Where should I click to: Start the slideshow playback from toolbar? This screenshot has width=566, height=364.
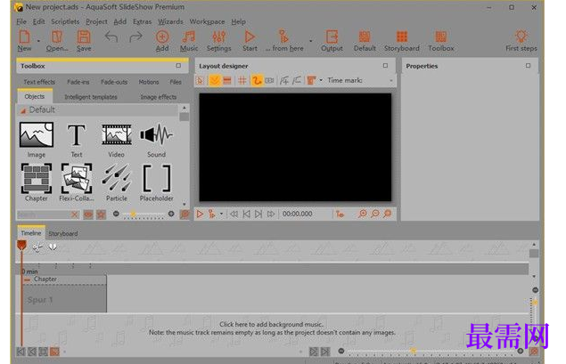point(250,41)
